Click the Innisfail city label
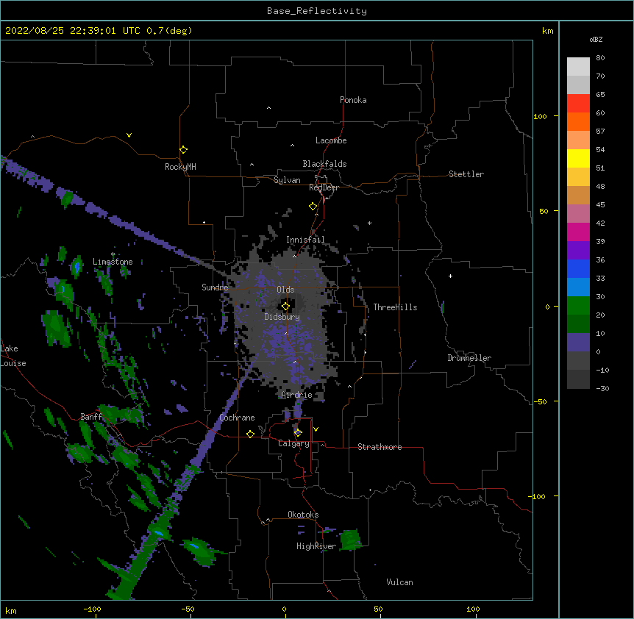The image size is (634, 619). (305, 240)
